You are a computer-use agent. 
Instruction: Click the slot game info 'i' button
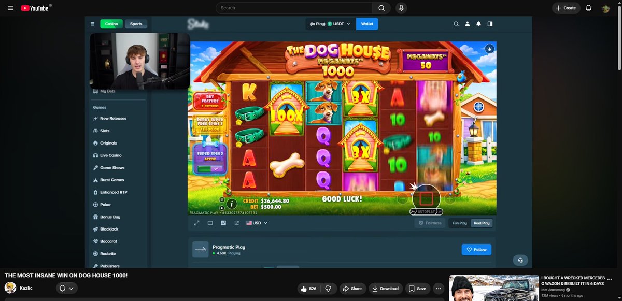pos(232,204)
